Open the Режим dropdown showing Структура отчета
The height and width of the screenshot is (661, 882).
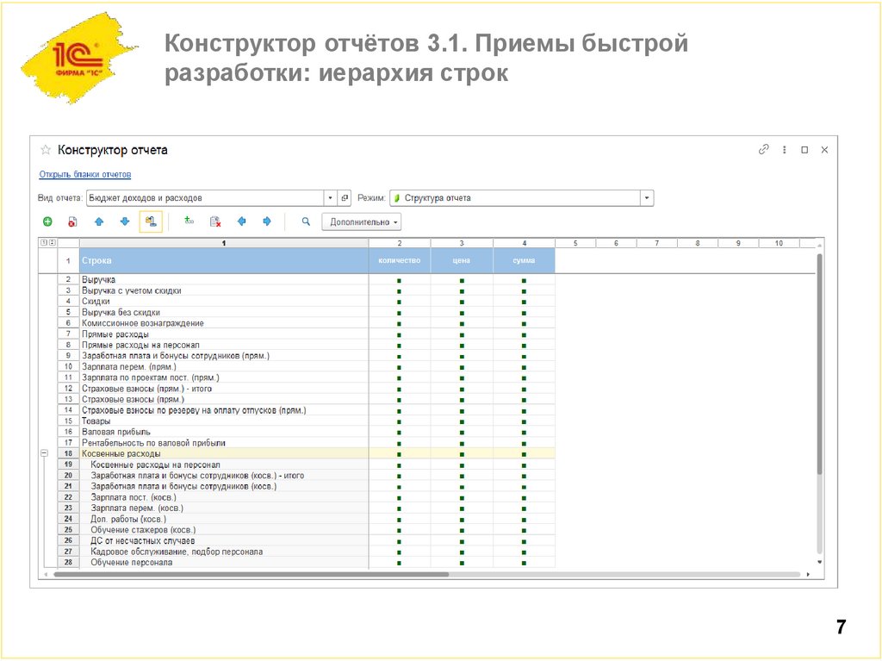point(647,197)
